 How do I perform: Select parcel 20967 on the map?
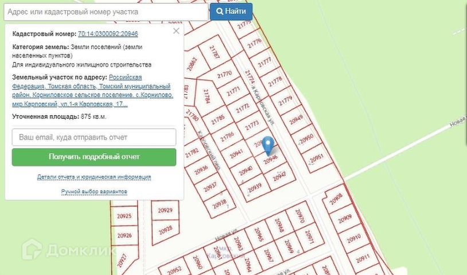[x=268, y=256]
